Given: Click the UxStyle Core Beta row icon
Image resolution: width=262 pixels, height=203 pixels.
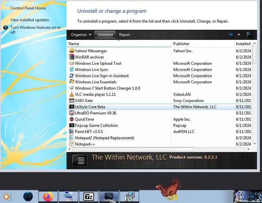Looking at the screenshot, I should 72,107.
